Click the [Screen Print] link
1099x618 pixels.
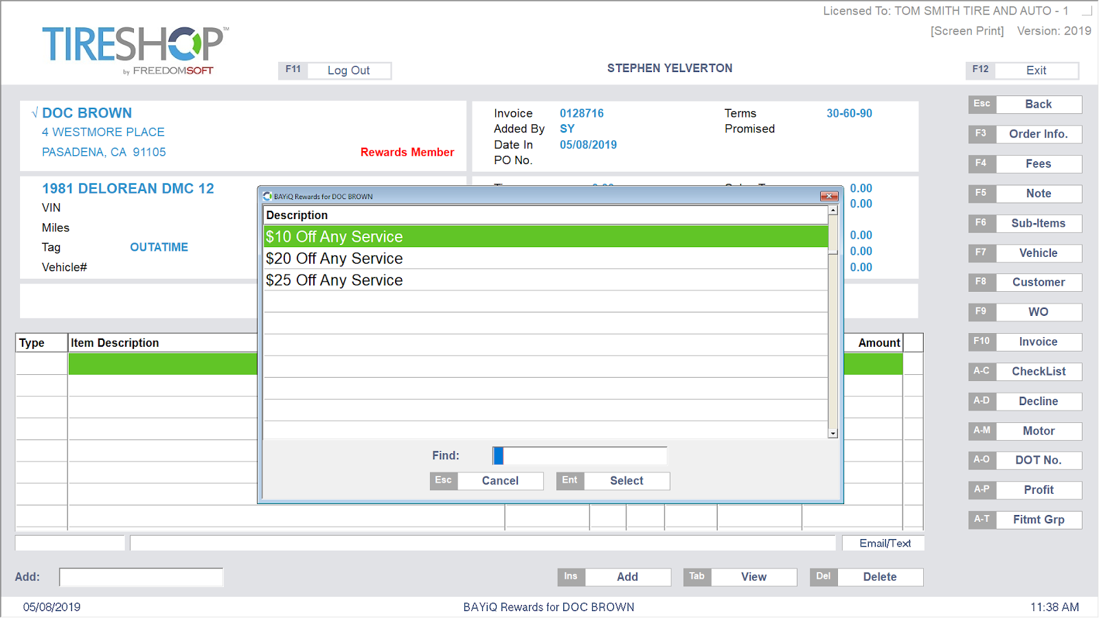click(x=967, y=31)
